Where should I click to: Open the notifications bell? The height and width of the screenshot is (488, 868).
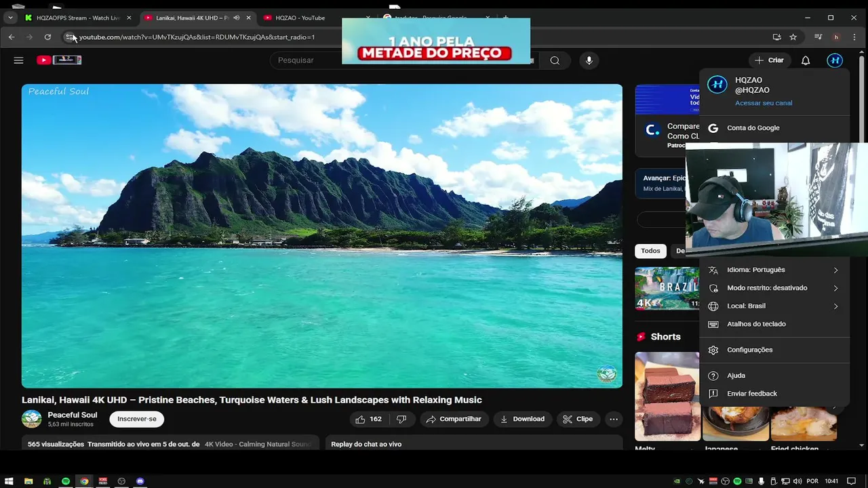806,60
